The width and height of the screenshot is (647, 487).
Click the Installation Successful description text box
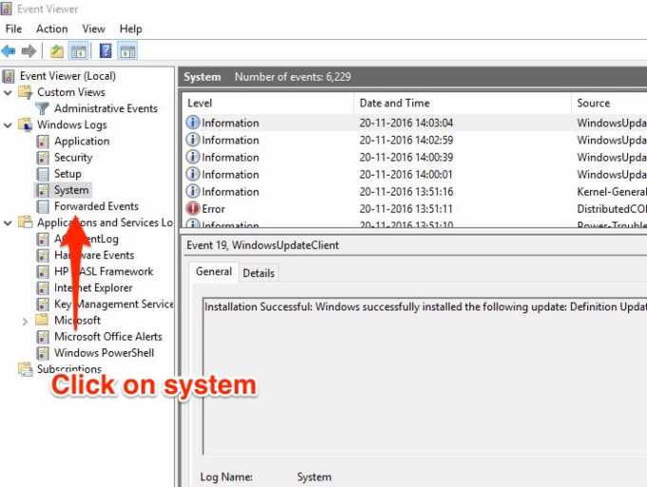pyautogui.click(x=425, y=376)
